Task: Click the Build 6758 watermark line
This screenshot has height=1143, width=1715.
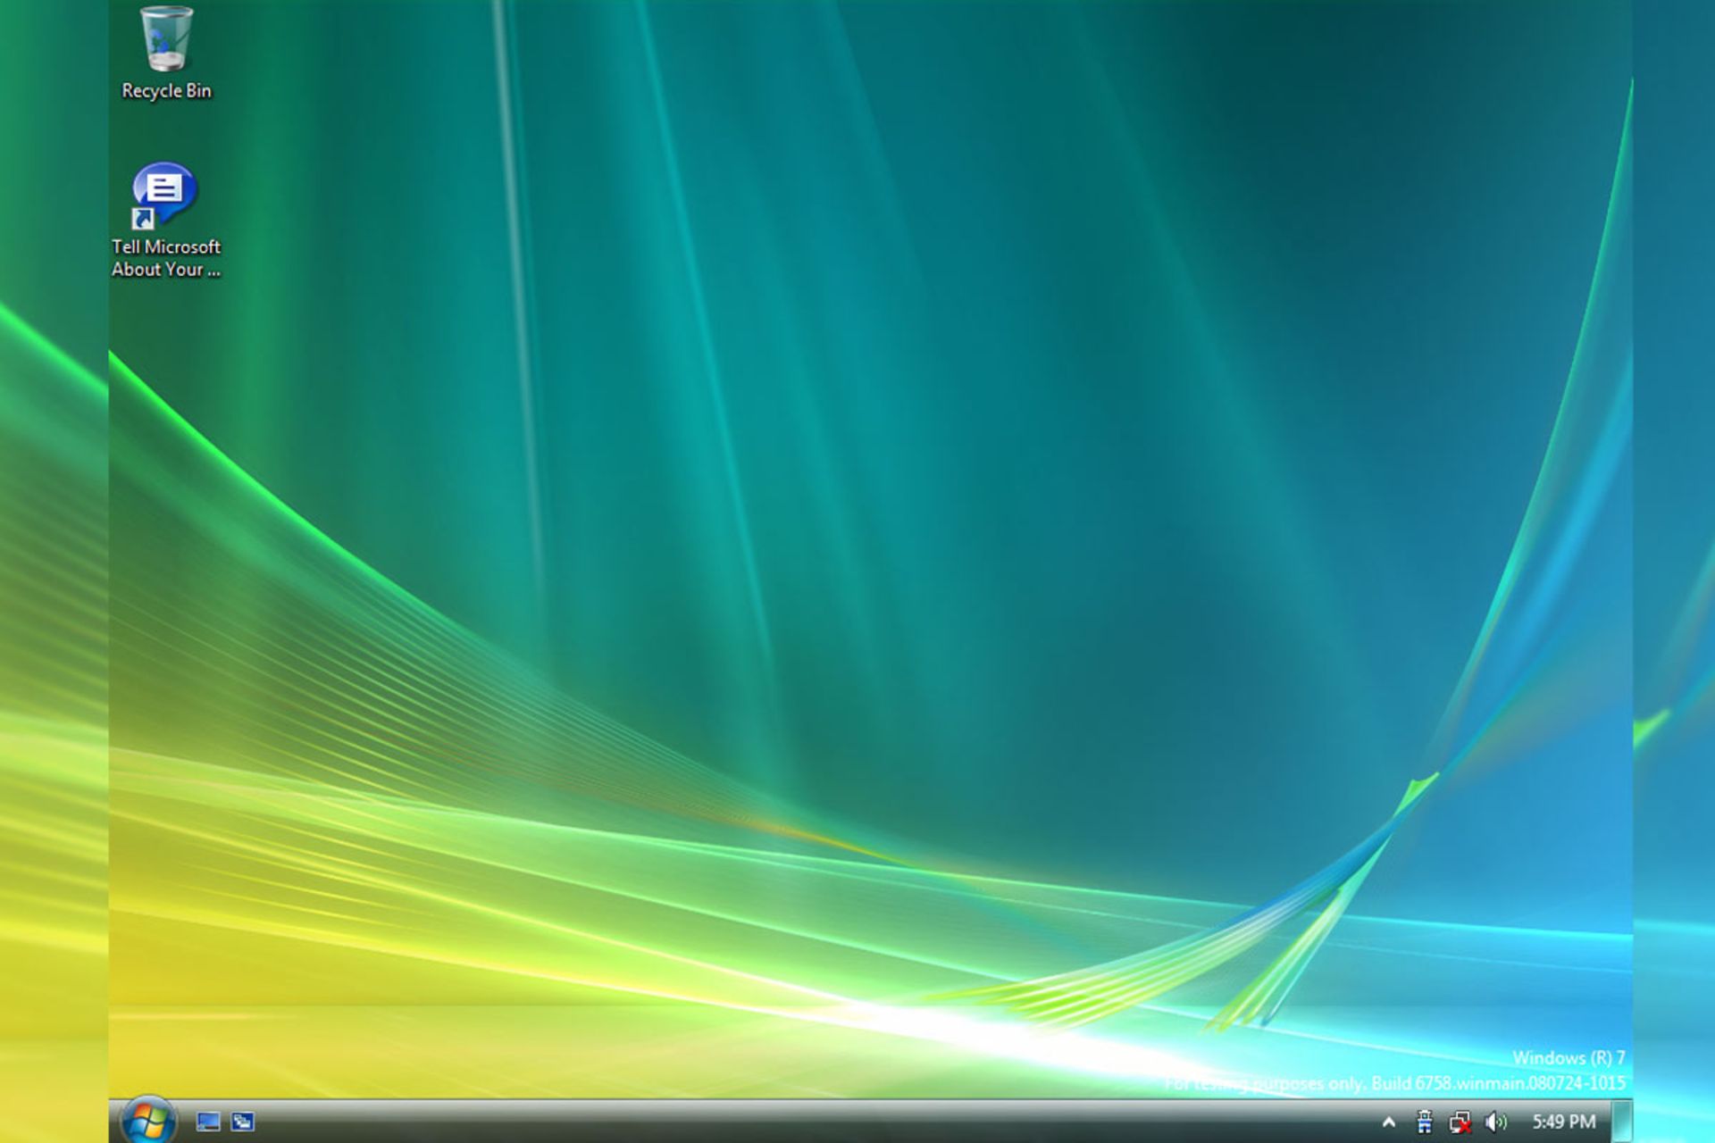Action: [x=1429, y=1083]
